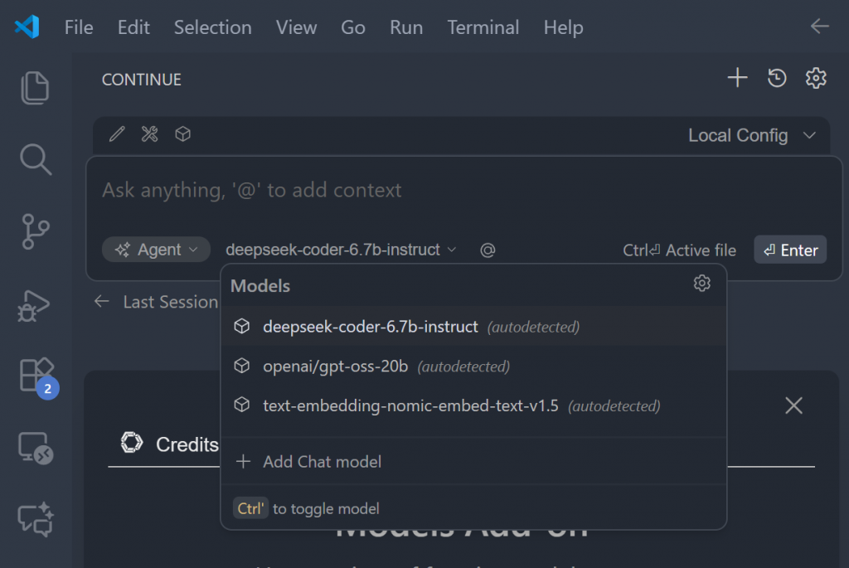
Task: Start a new Continue session with plus
Action: (x=737, y=79)
